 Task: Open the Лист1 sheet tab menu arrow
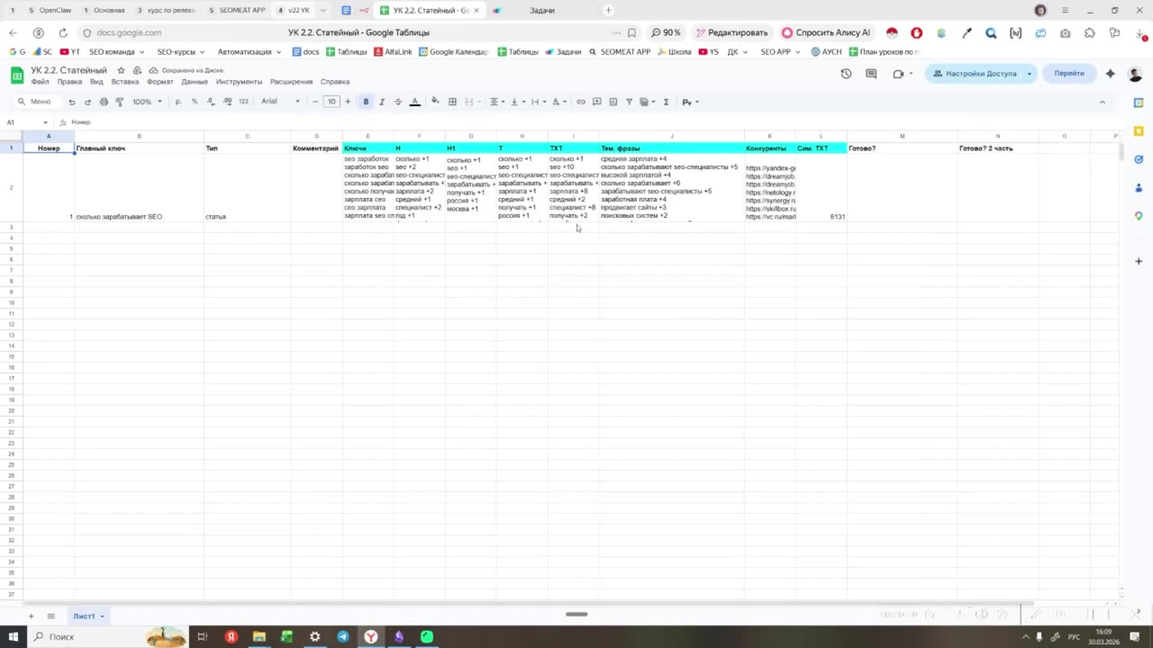(x=102, y=616)
